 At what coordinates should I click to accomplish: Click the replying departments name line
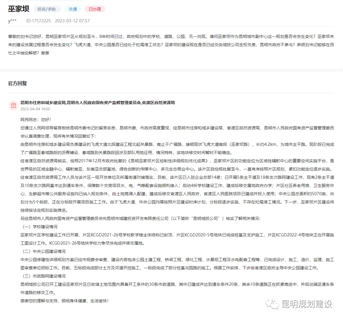(x=98, y=102)
